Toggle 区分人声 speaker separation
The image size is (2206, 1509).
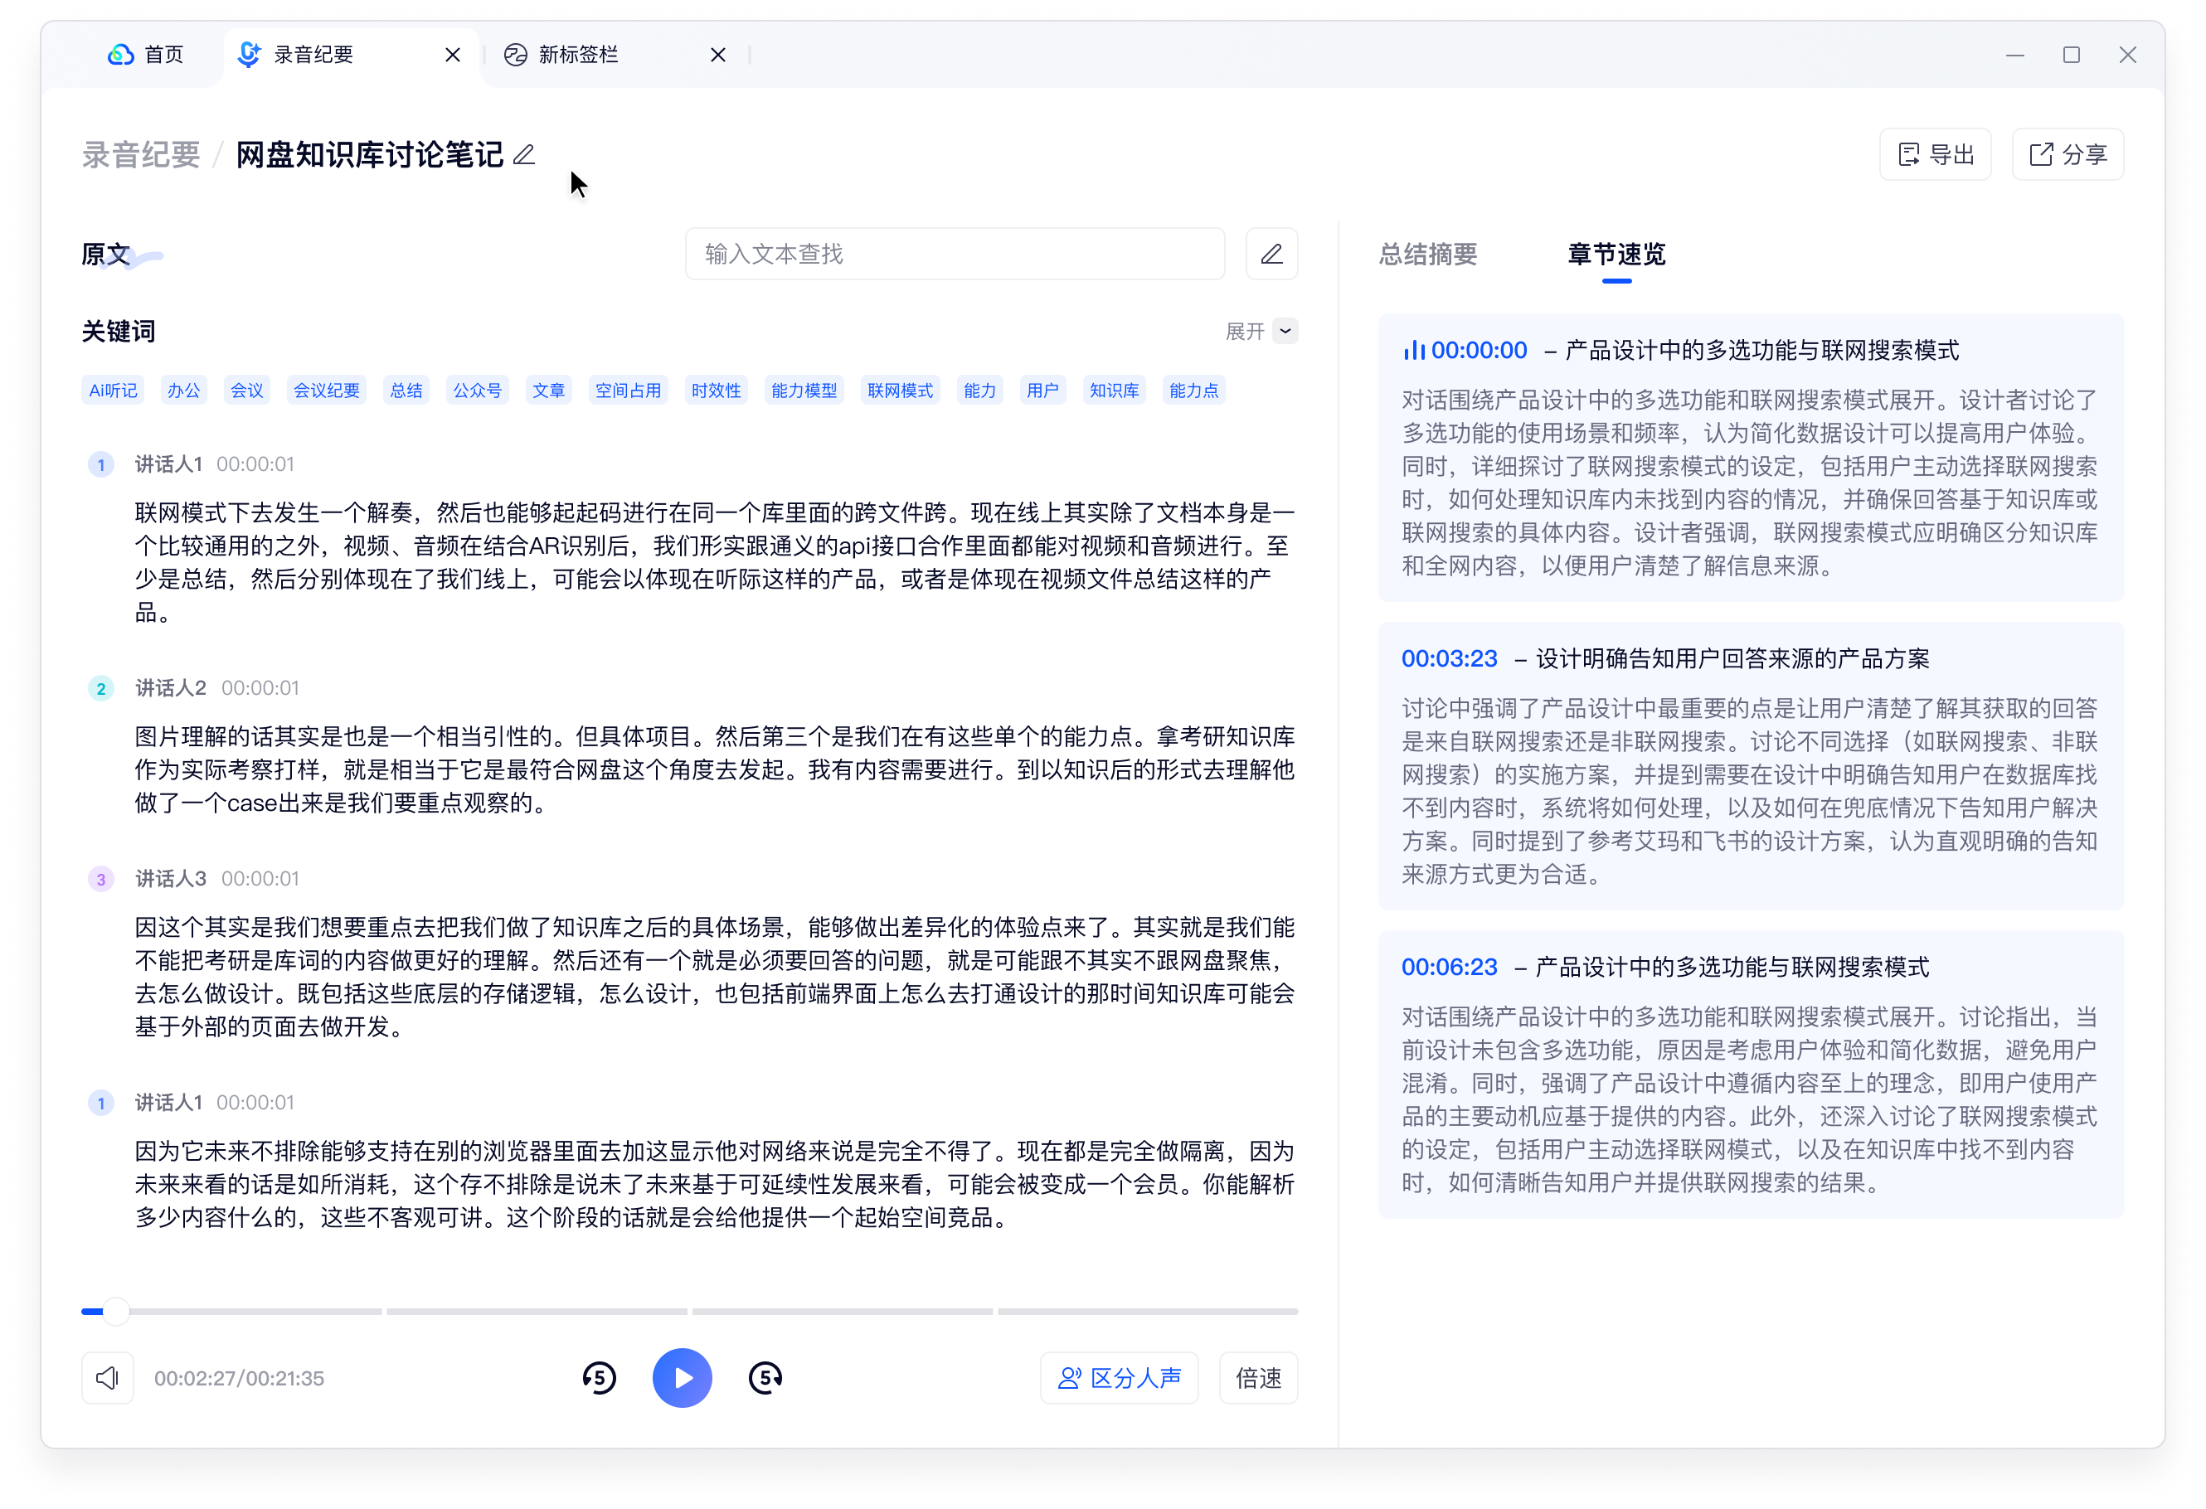(x=1120, y=1378)
